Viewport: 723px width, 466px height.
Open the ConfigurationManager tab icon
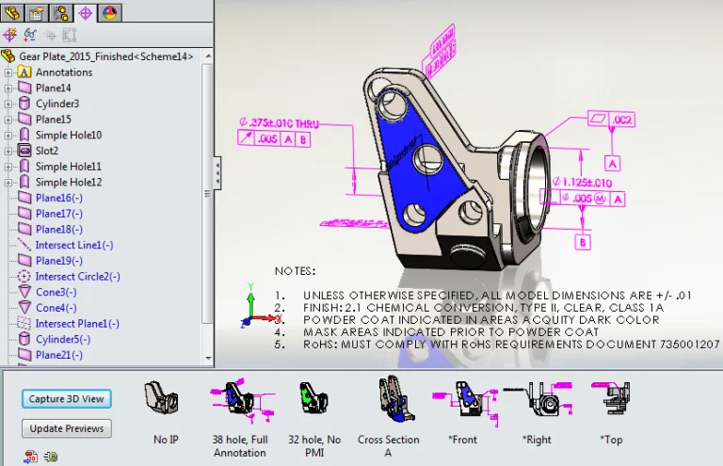point(61,13)
